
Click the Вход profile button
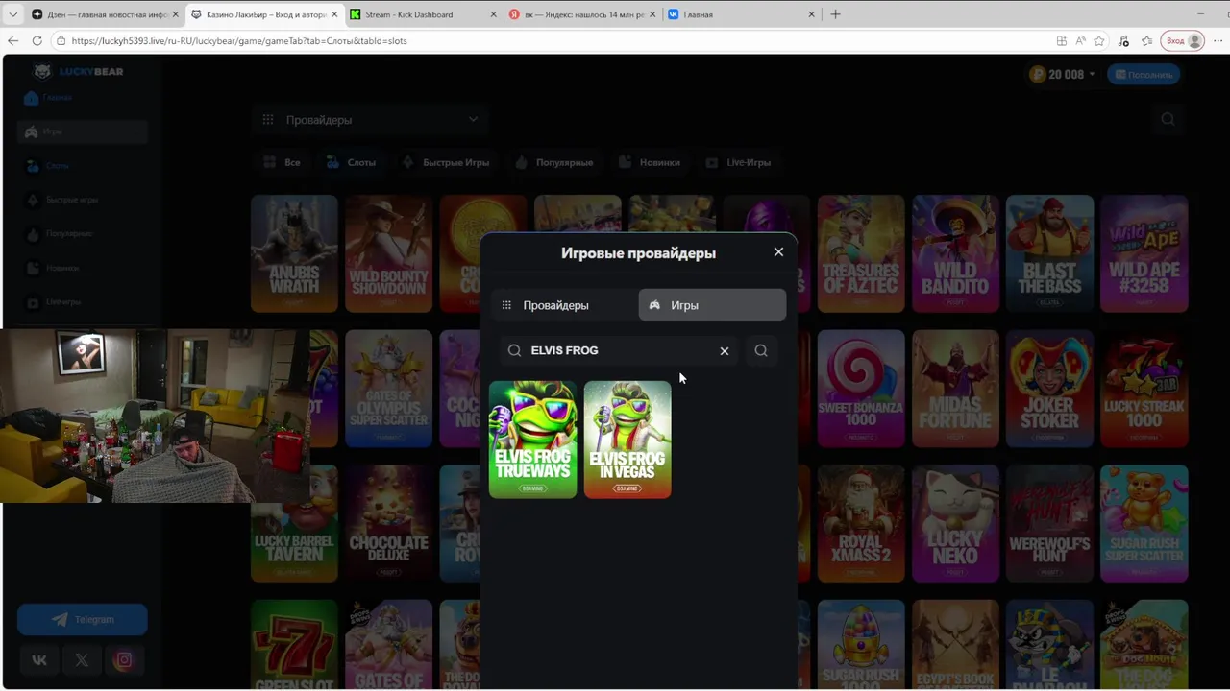pyautogui.click(x=1184, y=41)
